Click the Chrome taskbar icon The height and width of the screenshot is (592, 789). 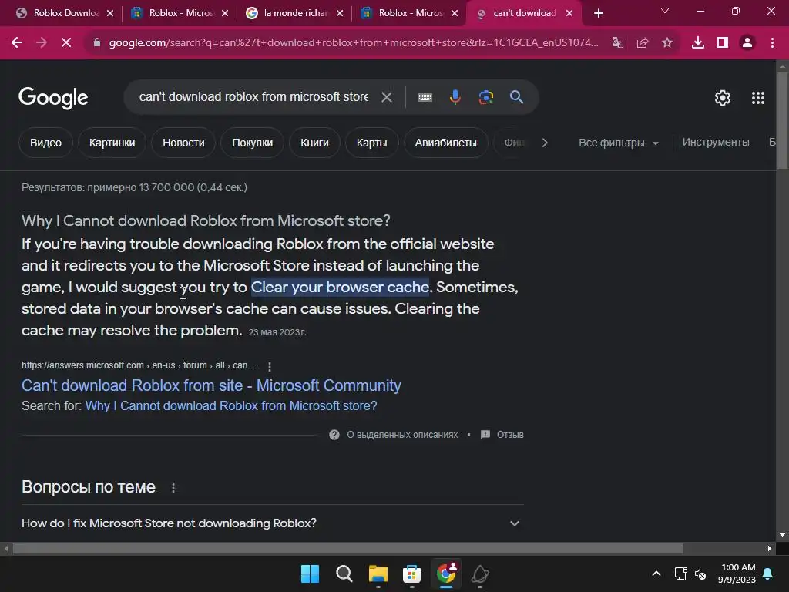446,573
